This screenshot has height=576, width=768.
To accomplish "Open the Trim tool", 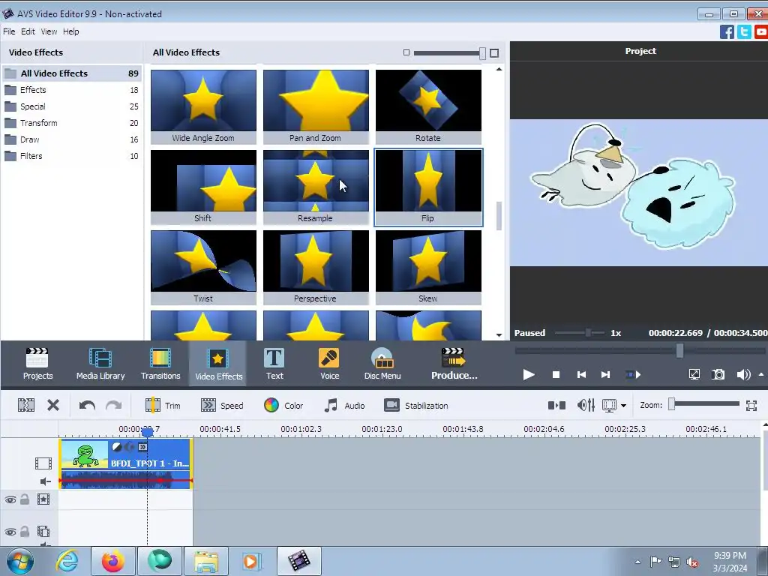I will point(163,406).
